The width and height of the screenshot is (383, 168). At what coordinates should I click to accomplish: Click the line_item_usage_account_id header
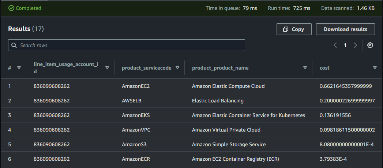click(66, 68)
